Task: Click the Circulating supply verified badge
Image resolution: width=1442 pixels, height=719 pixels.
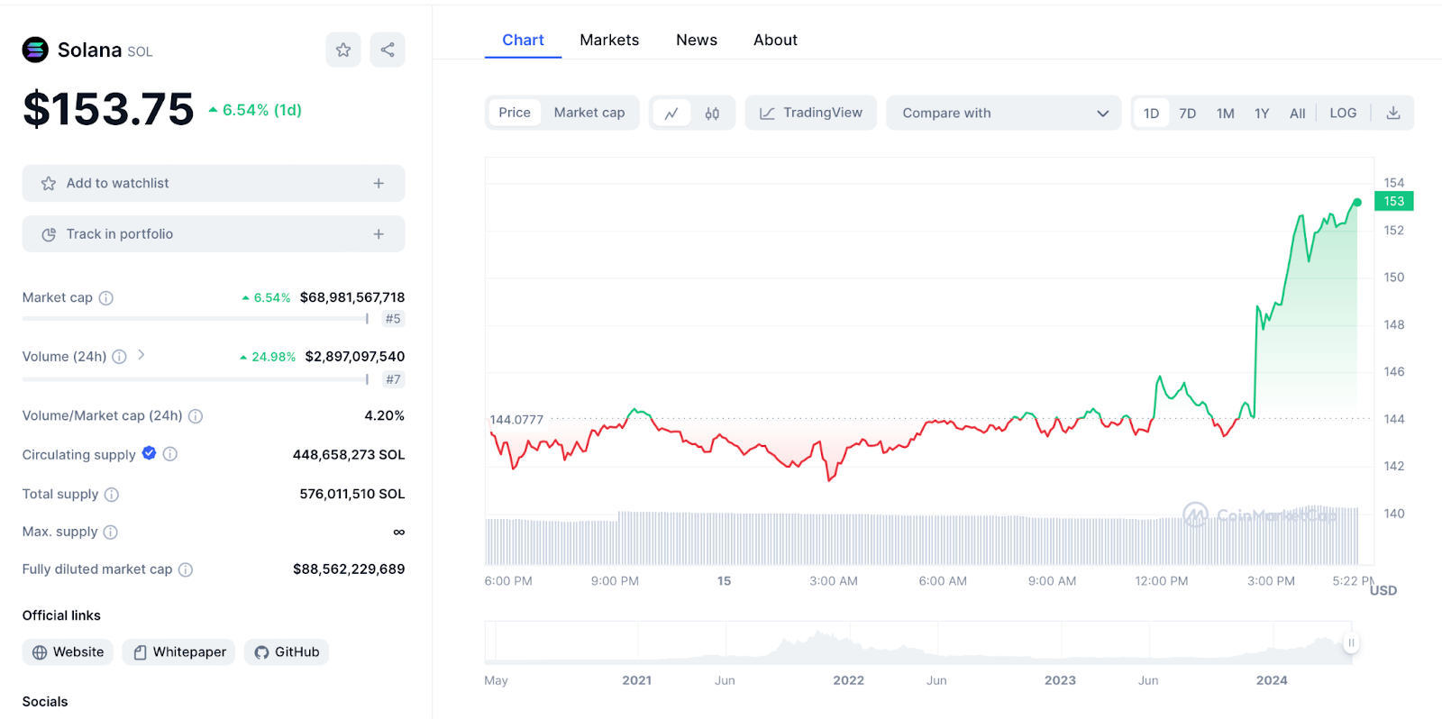Action: [x=150, y=453]
